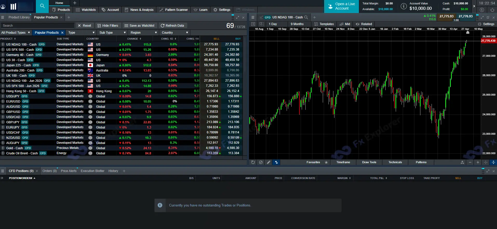Click the download/export chart icon
This screenshot has height=229, width=497.
tap(462, 162)
